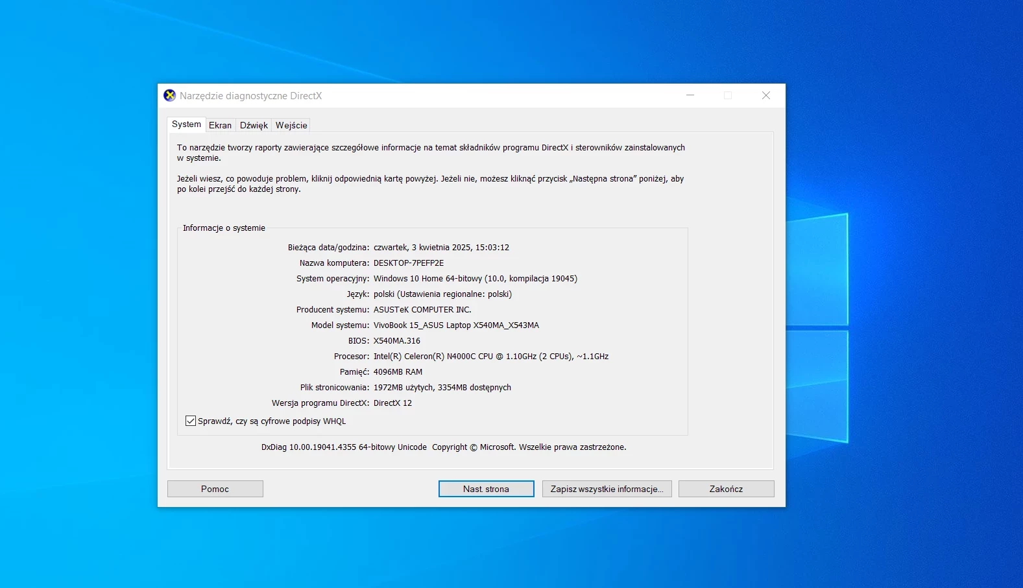Click the window title Narzędzie diagnostyczne DirectX

click(250, 96)
